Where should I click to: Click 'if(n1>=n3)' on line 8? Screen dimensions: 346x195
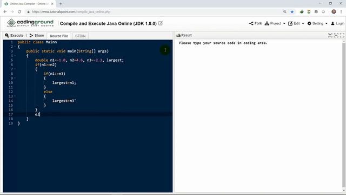(54, 74)
